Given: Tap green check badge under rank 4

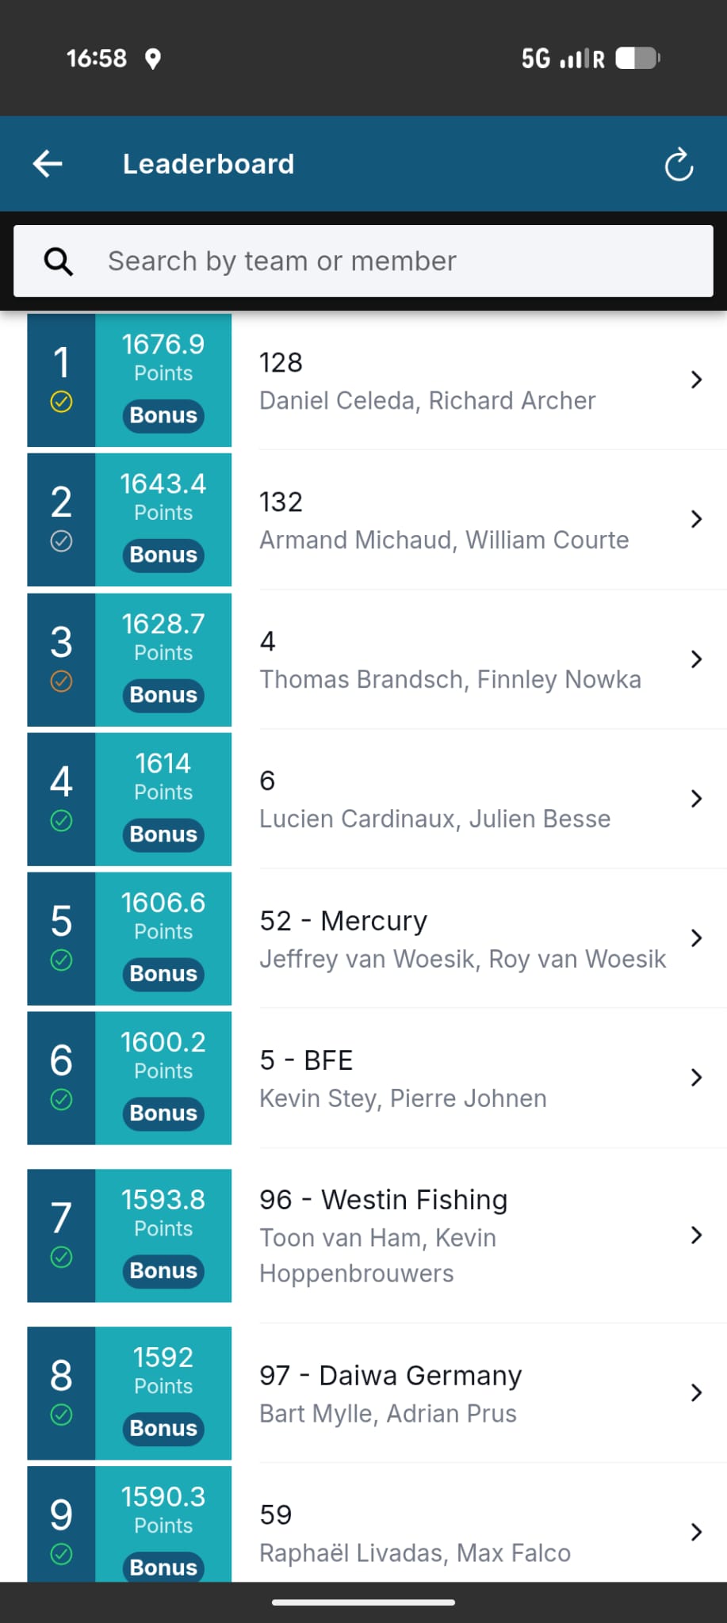Looking at the screenshot, I should (x=61, y=821).
